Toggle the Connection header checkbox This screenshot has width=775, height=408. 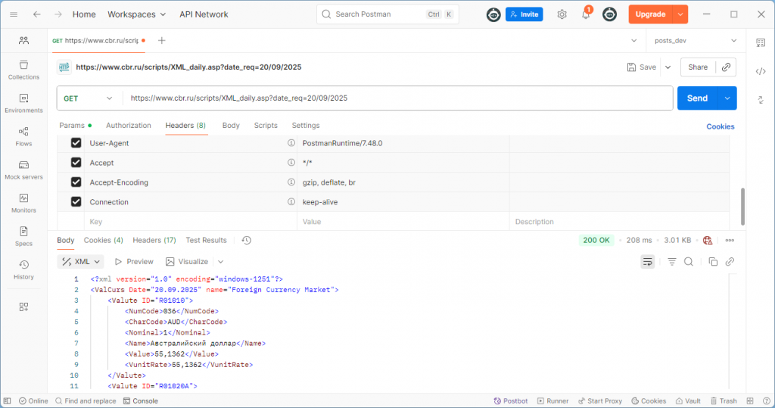(x=76, y=202)
